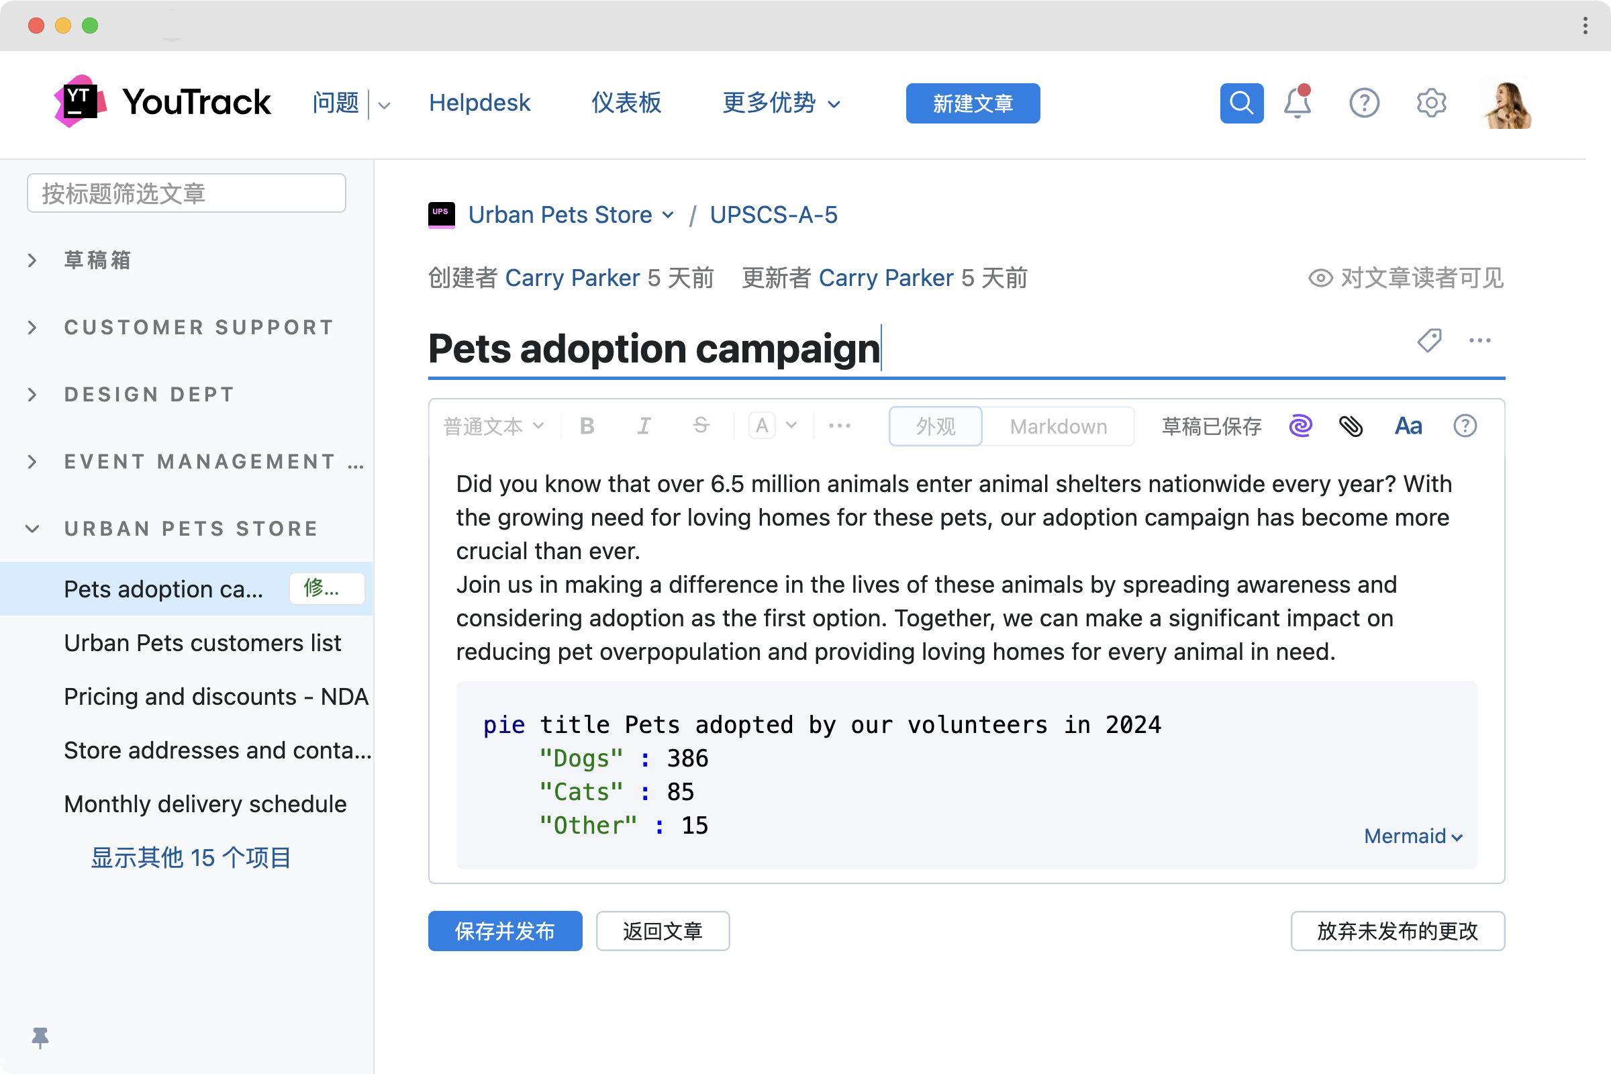Open the settings gear icon
1611x1074 pixels.
(1431, 103)
